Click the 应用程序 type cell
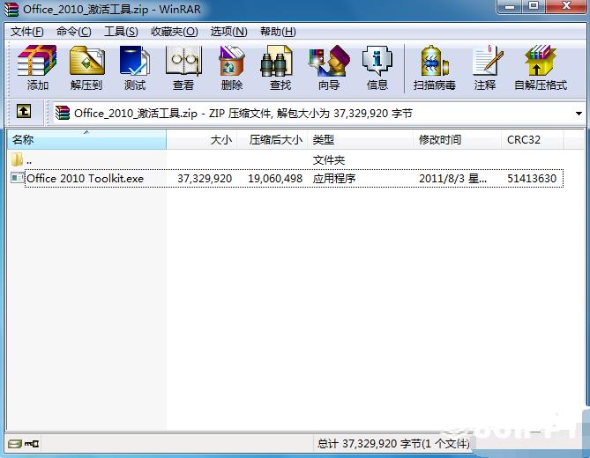The width and height of the screenshot is (590, 458). tap(334, 178)
